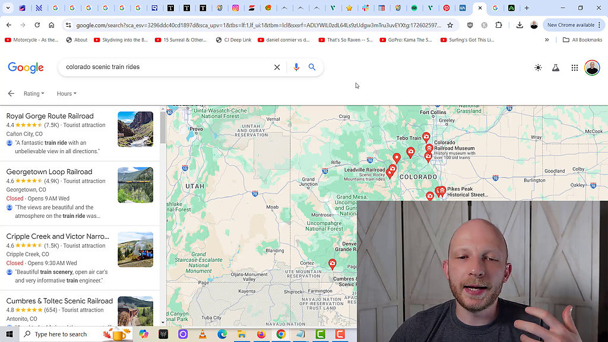
Task: Expand the Rating filter
Action: pyautogui.click(x=34, y=93)
